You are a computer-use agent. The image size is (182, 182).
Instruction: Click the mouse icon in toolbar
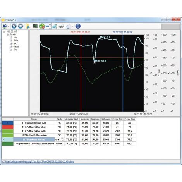[68, 26]
